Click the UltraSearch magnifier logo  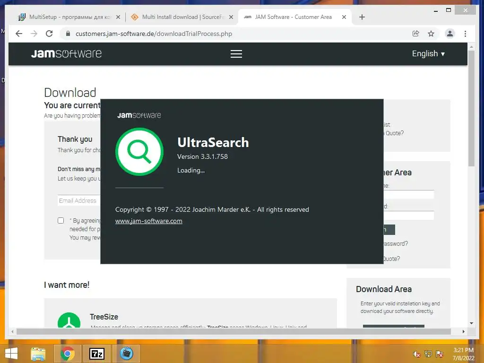pos(139,152)
